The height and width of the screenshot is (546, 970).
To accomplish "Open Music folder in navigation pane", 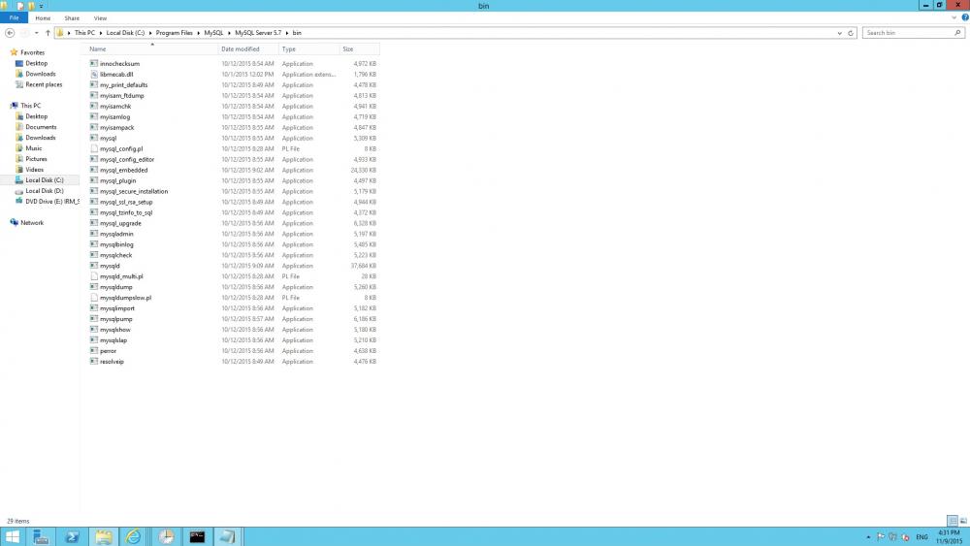I will point(33,148).
